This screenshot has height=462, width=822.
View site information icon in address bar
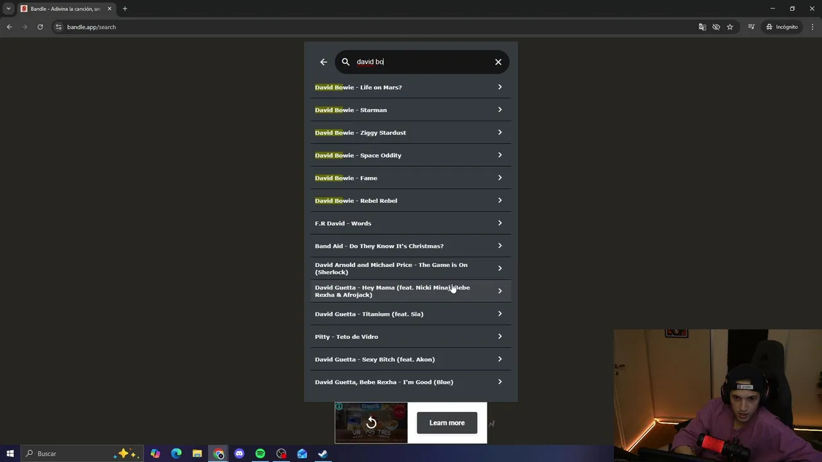coord(58,27)
